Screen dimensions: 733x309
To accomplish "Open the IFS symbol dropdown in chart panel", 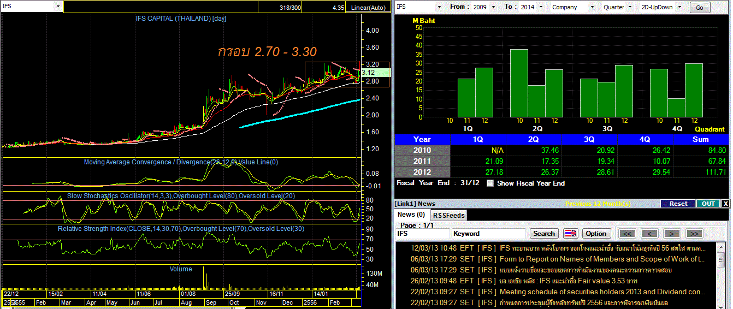I will pyautogui.click(x=58, y=7).
